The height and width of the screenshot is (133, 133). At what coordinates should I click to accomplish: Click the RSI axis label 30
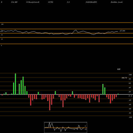coord(2,39)
